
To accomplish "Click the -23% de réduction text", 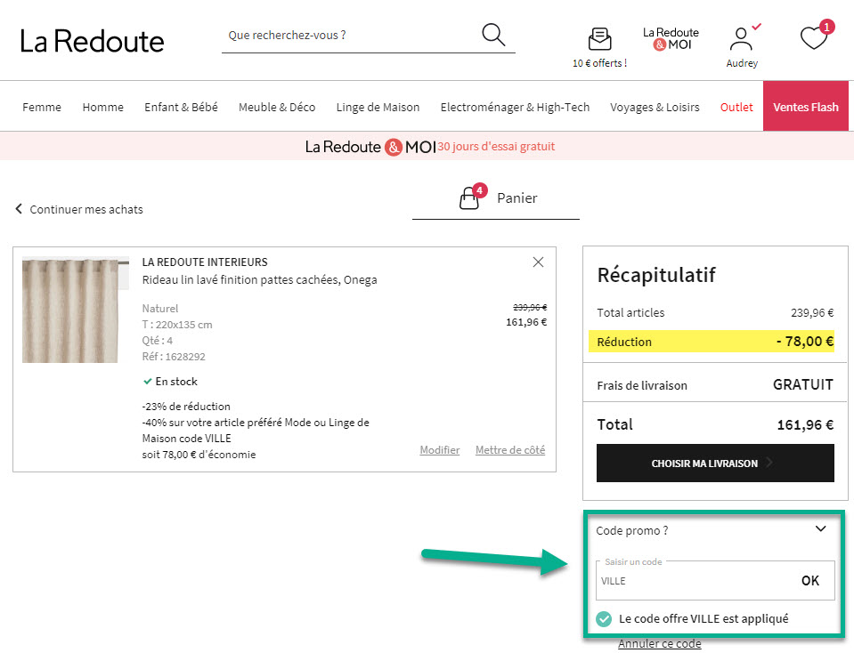I will (186, 407).
